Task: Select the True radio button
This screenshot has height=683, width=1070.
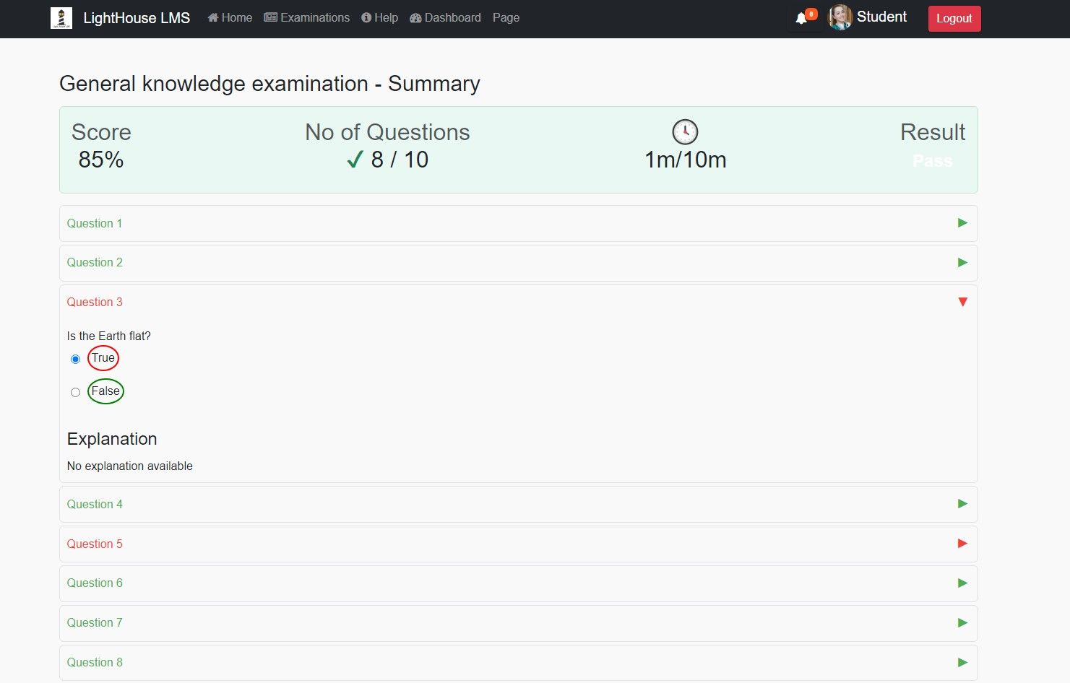Action: [x=75, y=359]
